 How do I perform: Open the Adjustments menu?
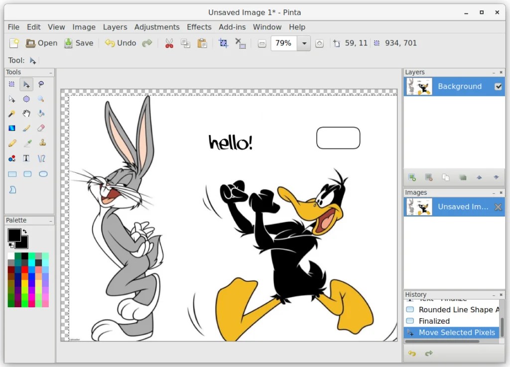(157, 27)
